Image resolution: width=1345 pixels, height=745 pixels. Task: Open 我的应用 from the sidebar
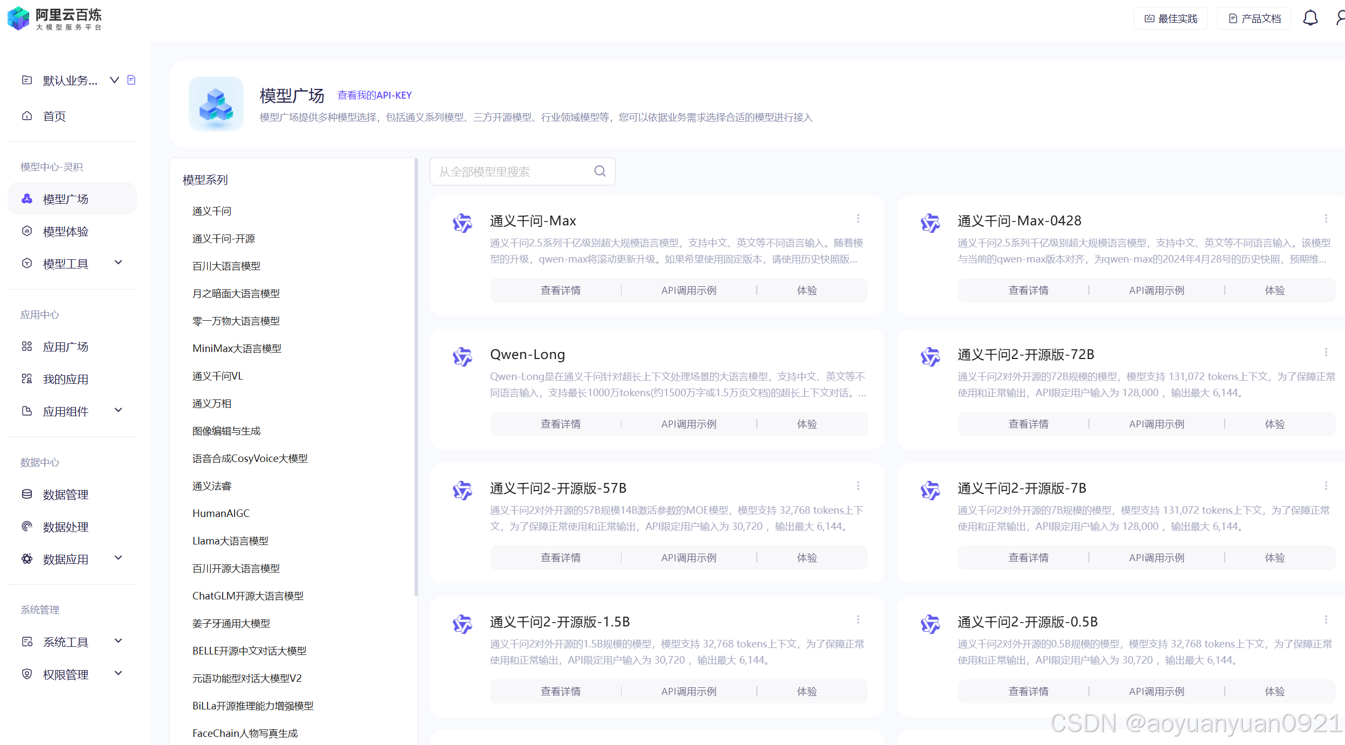click(x=65, y=378)
